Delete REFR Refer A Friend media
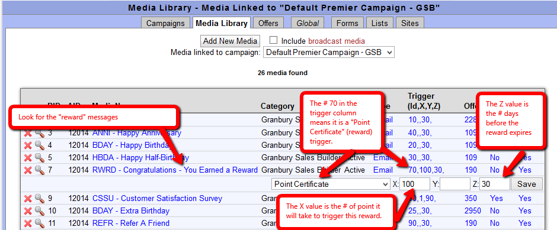 click(28, 223)
